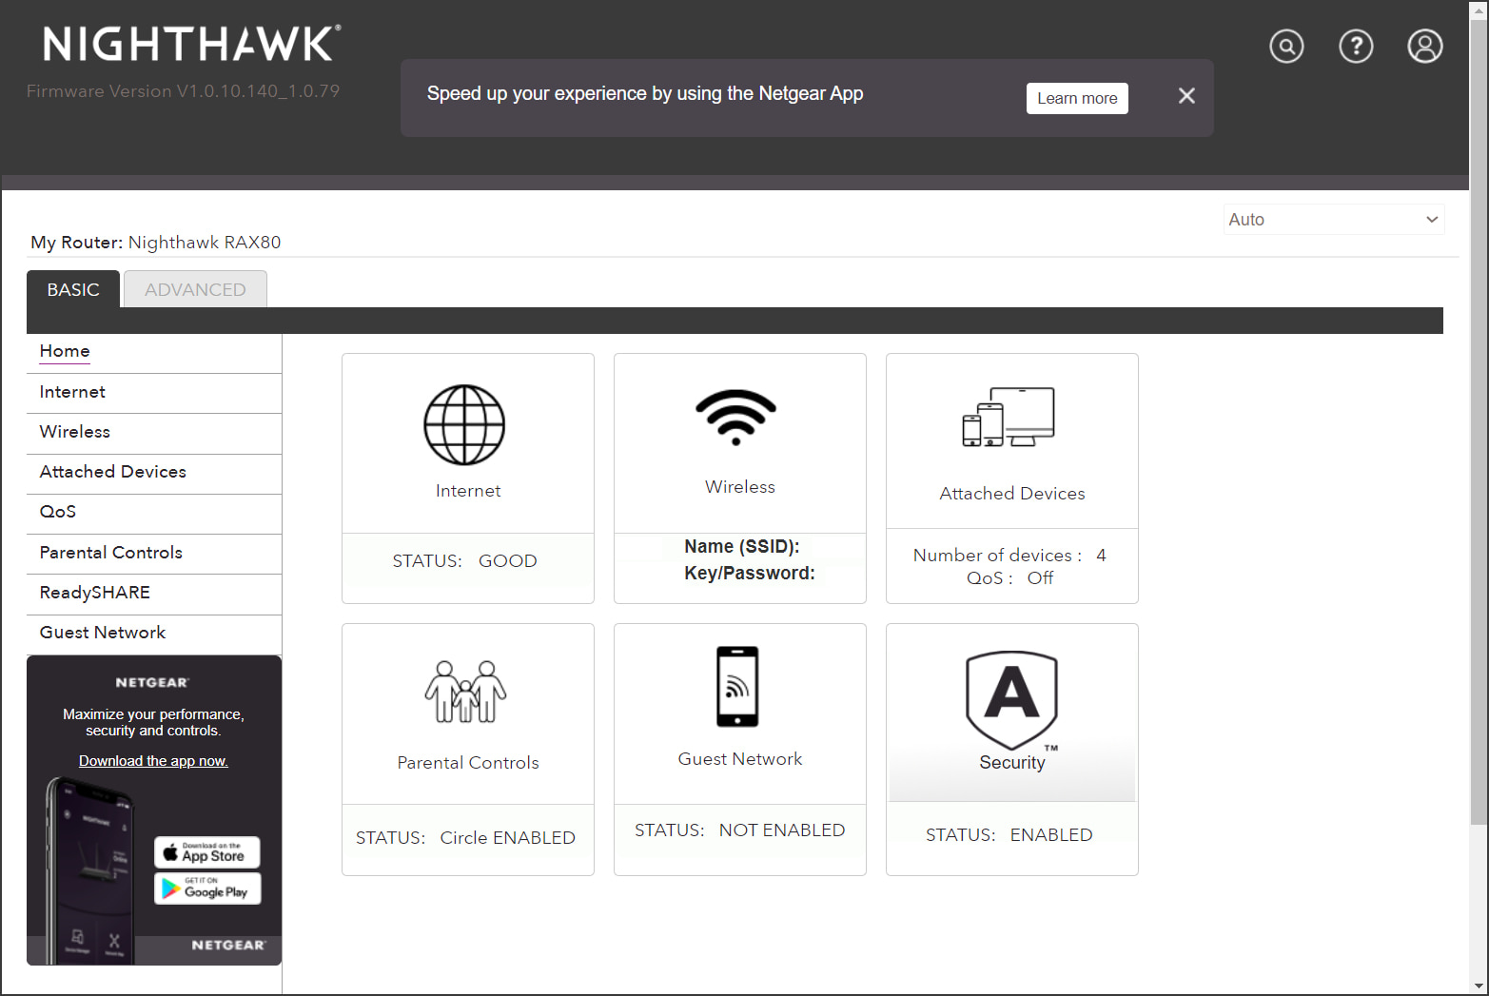The image size is (1489, 996).
Task: Select Wireless in the sidebar menu
Action: 154,432
